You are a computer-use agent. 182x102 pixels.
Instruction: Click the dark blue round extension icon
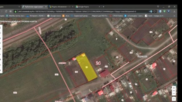(169, 11)
